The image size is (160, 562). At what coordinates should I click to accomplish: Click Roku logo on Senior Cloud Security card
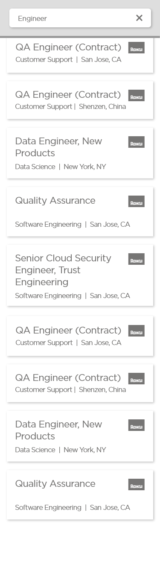click(x=137, y=259)
